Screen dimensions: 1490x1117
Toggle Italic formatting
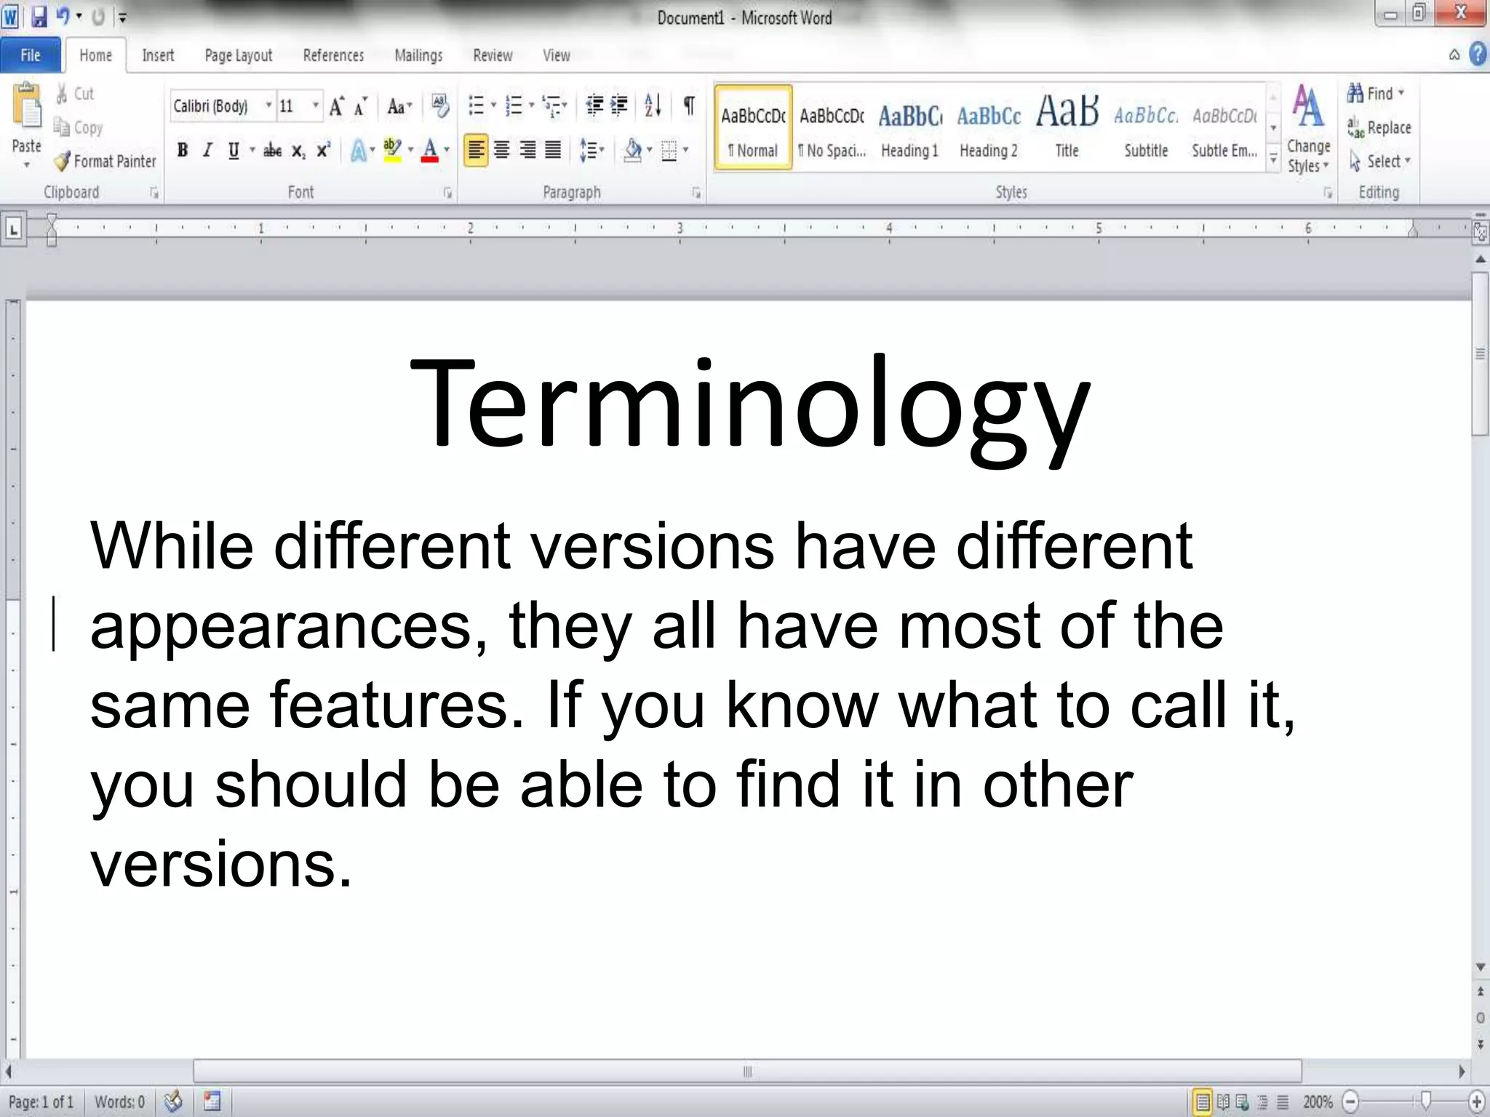207,151
